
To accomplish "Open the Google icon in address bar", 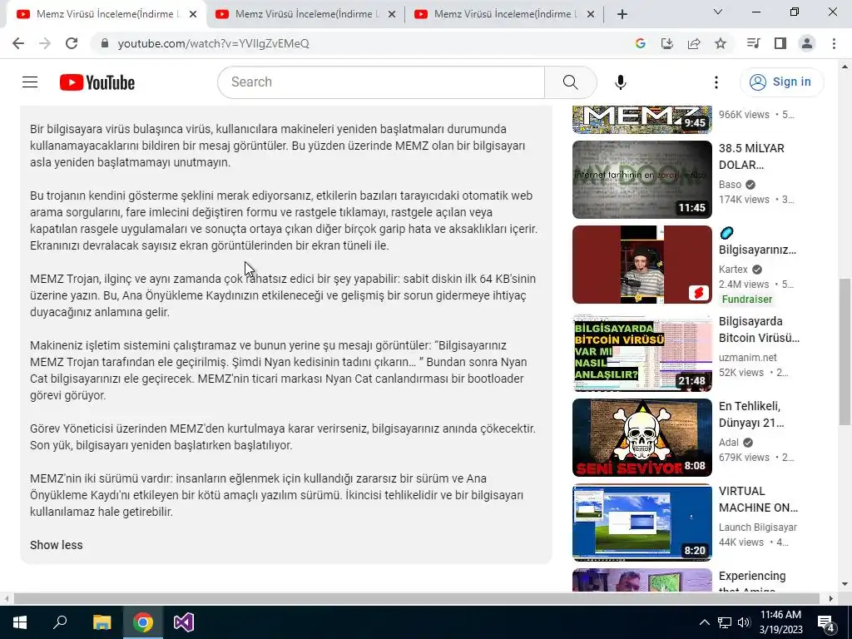I will coord(640,43).
